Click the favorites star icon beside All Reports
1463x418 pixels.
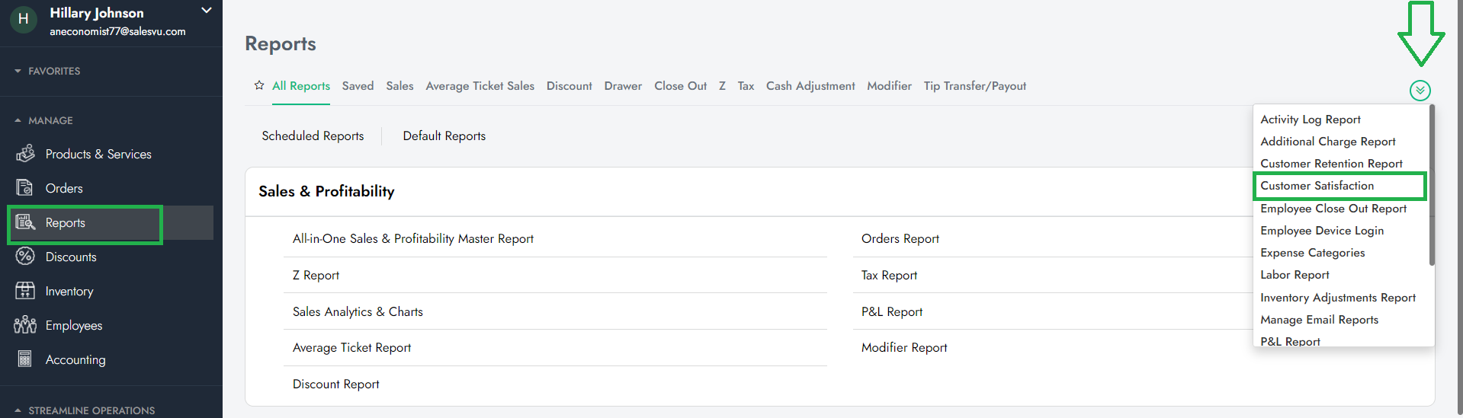[259, 85]
